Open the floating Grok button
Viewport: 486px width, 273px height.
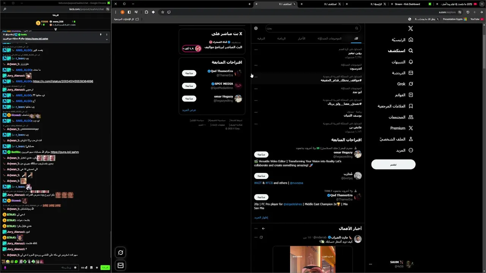click(120, 253)
